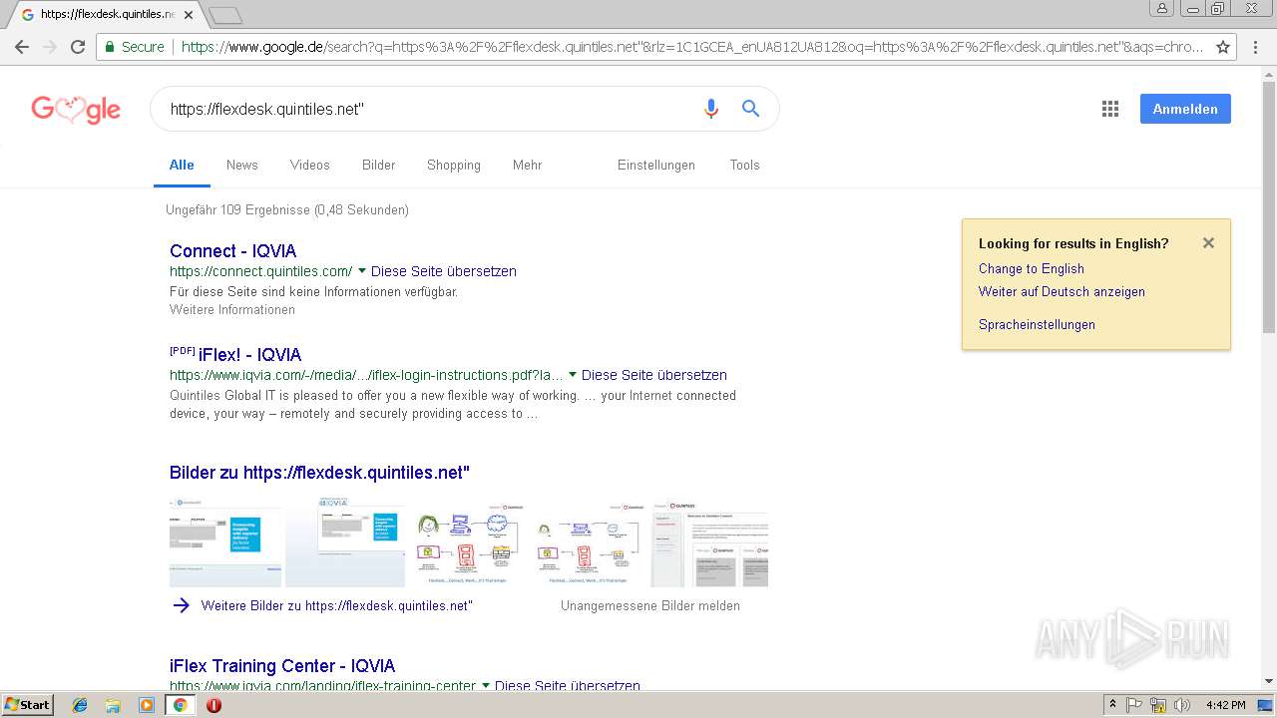Click the Anmelden sign-in button
1277x718 pixels.
tap(1185, 109)
